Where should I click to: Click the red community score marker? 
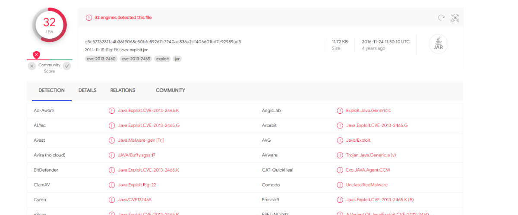point(37,55)
